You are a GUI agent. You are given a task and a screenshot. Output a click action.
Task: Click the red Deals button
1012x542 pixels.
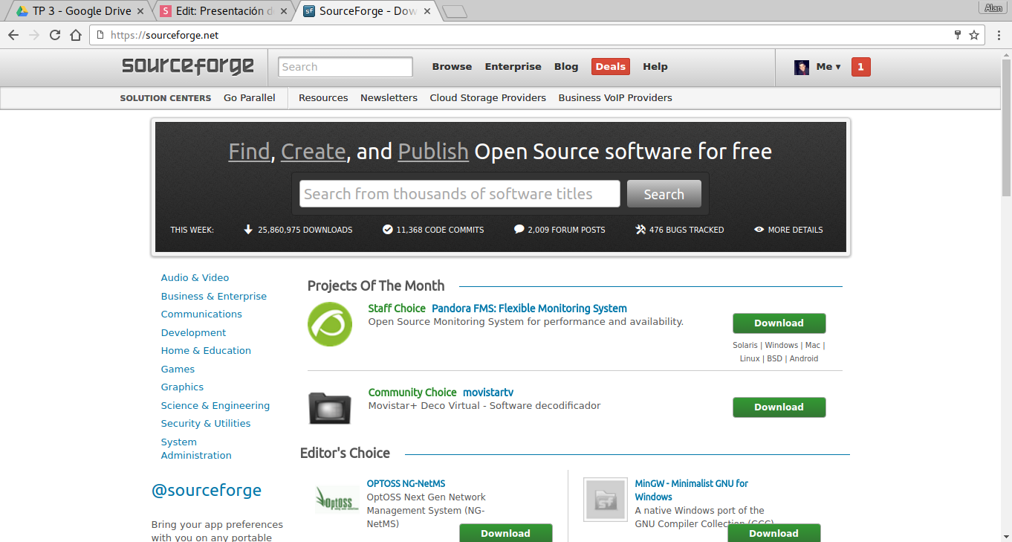pyautogui.click(x=610, y=67)
